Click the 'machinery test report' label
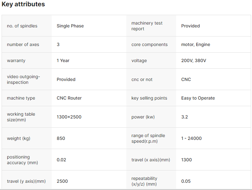The image size is (252, 190). [x=147, y=26]
